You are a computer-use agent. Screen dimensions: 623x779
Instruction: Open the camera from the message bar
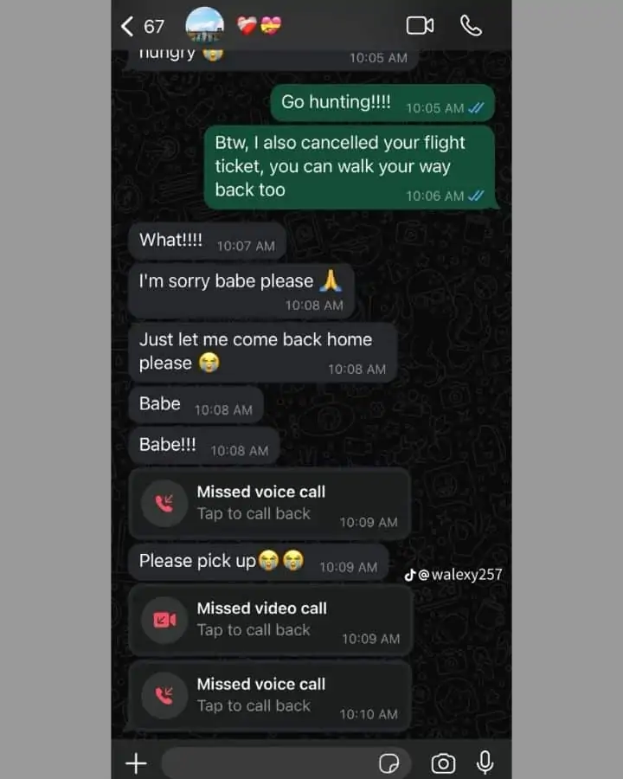(x=443, y=763)
